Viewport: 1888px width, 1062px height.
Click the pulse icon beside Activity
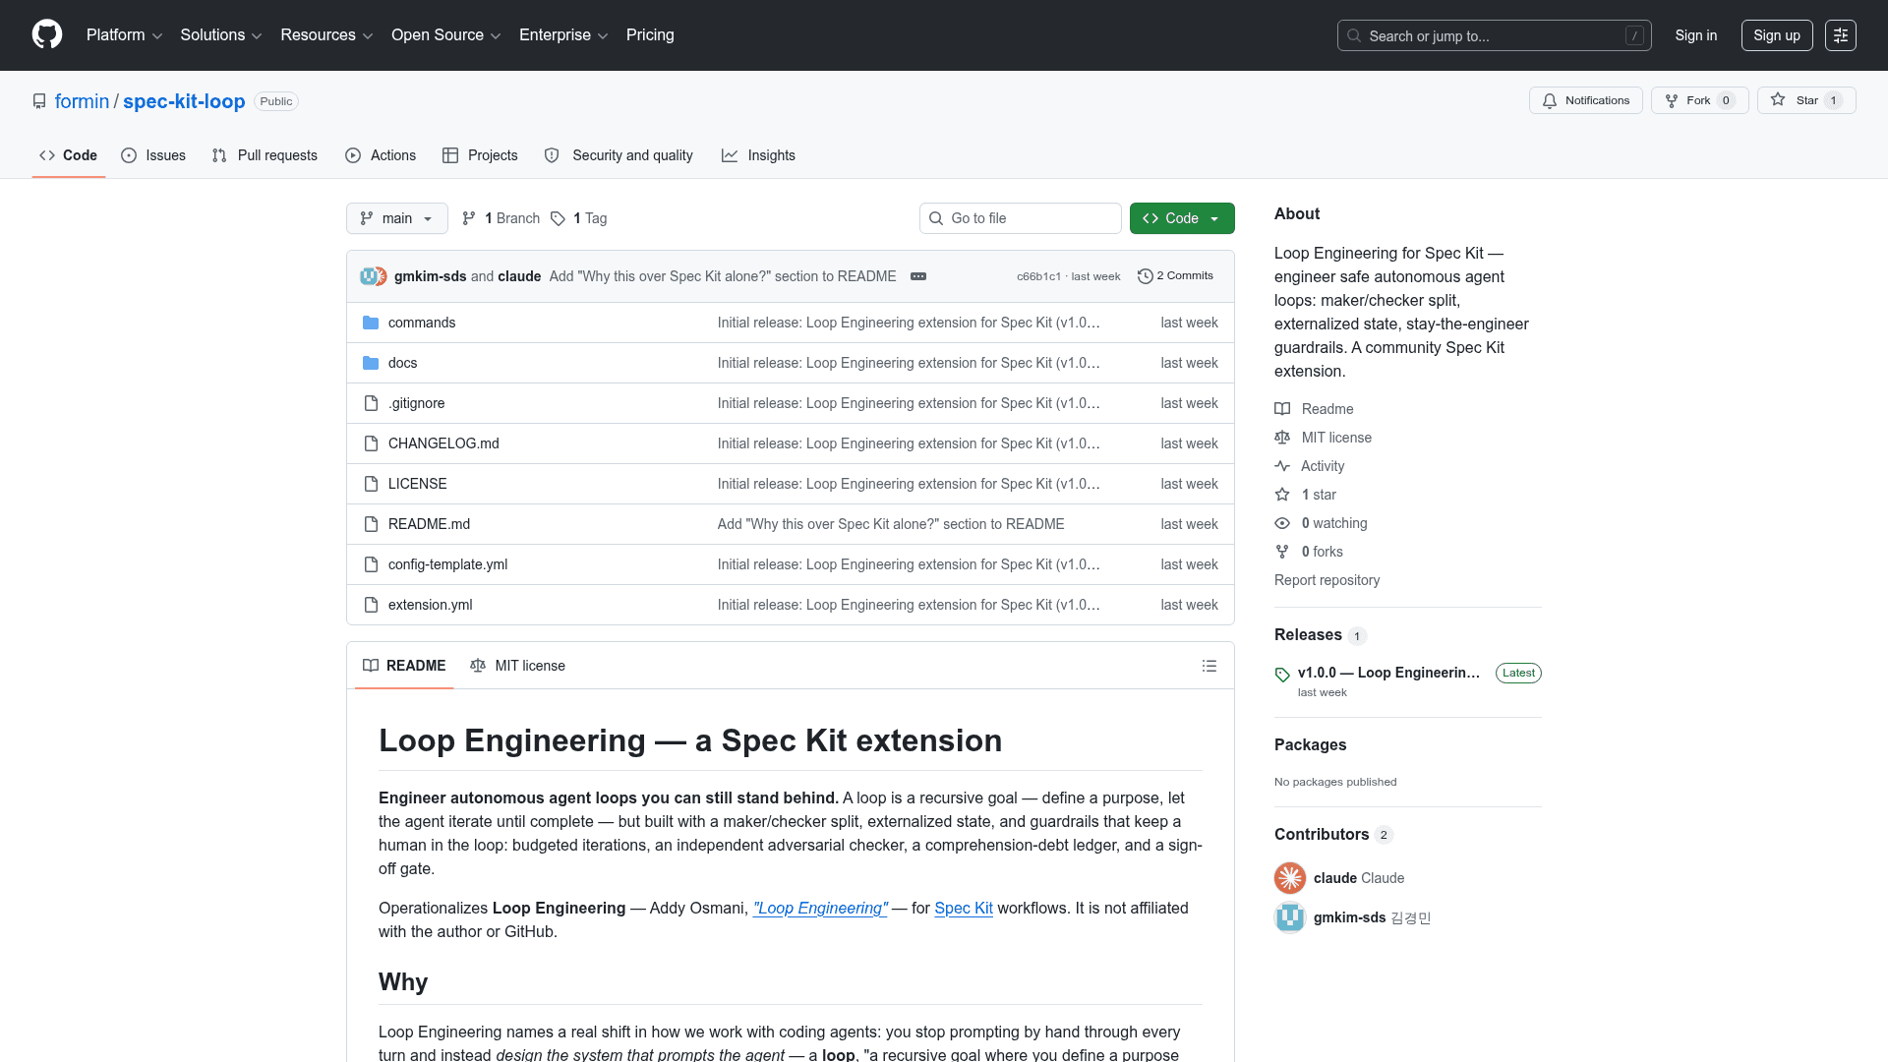coord(1282,466)
